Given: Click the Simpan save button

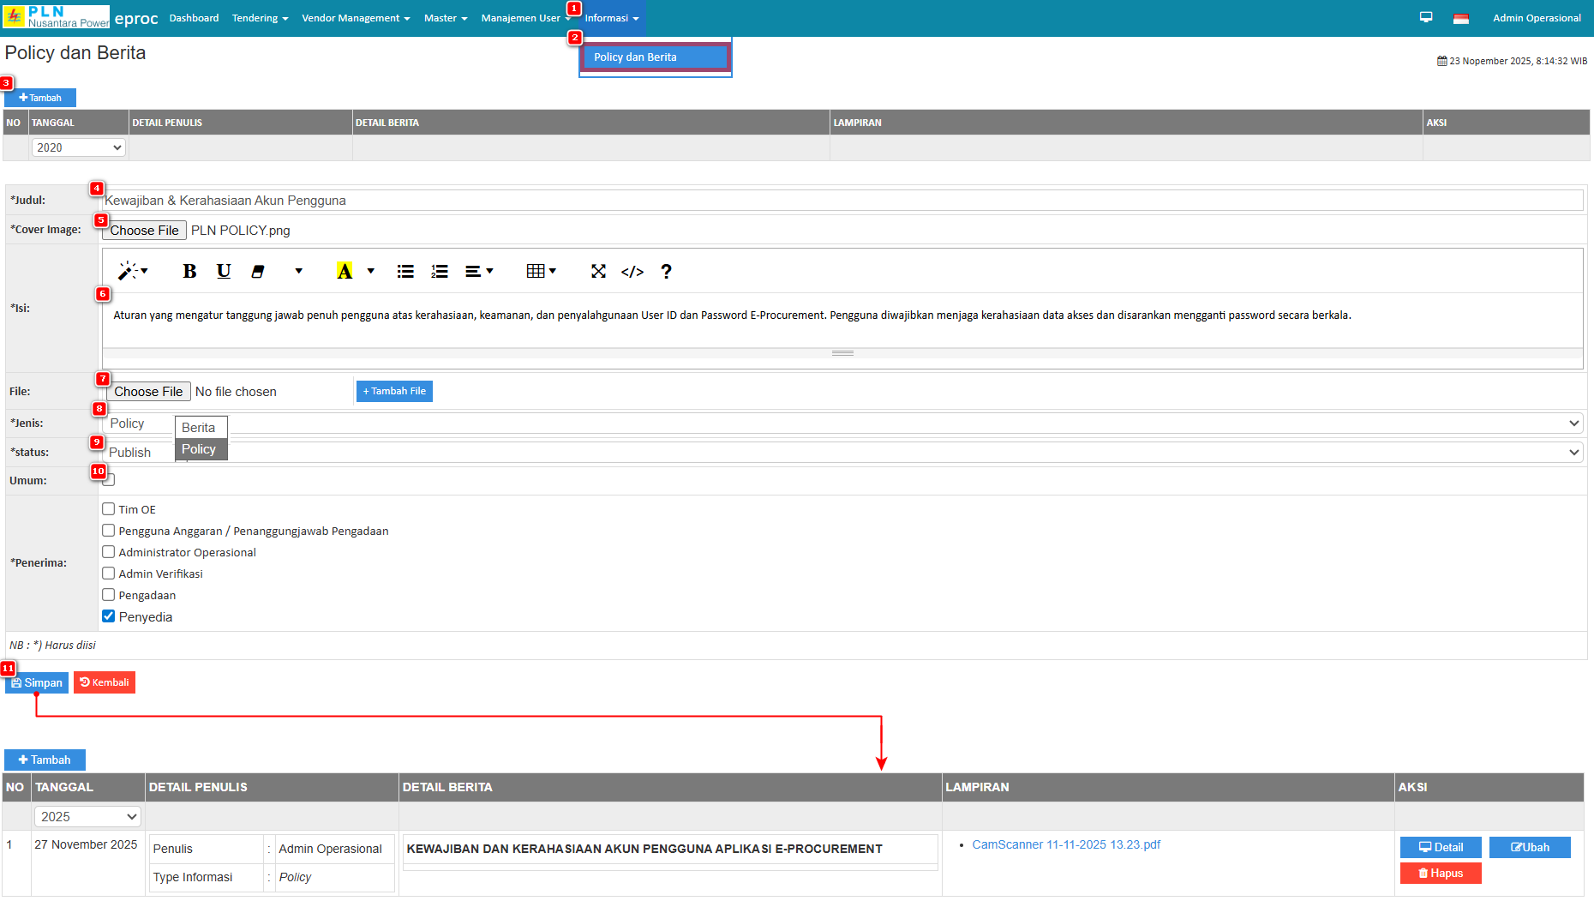Looking at the screenshot, I should 37,683.
